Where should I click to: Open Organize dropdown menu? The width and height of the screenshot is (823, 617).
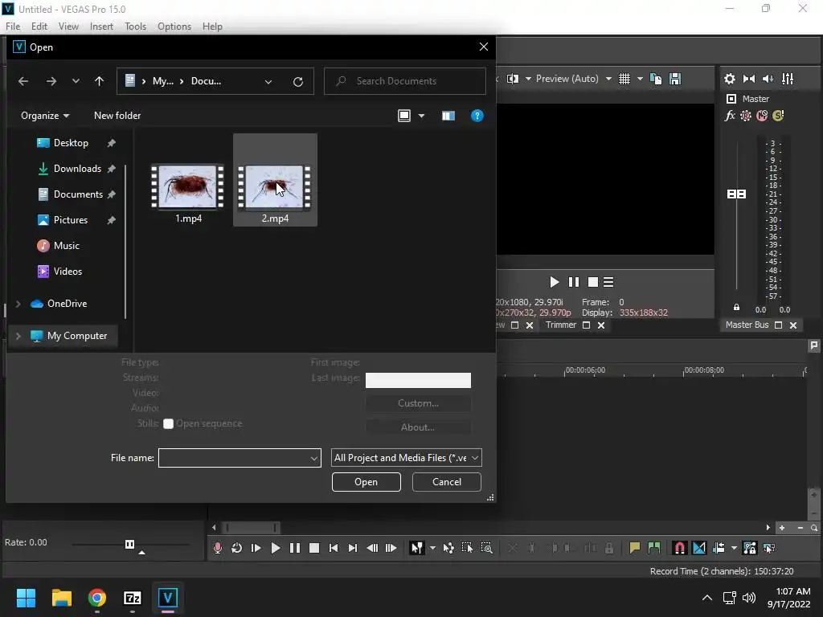coord(45,116)
